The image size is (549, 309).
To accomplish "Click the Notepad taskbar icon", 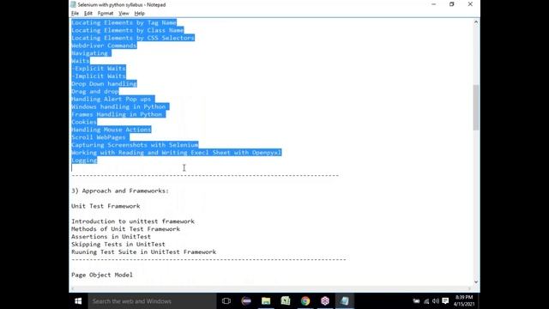I will click(345, 301).
